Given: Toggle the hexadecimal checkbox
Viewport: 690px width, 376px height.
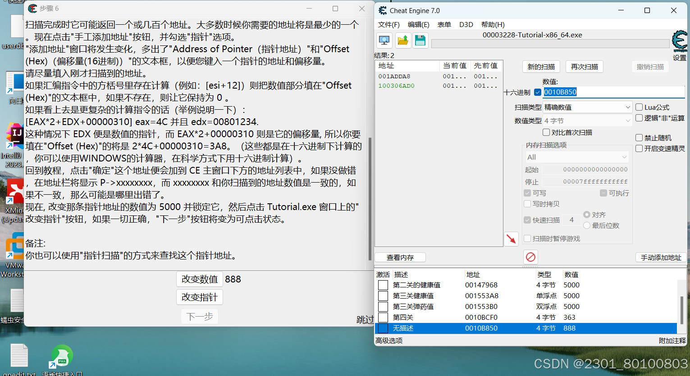Looking at the screenshot, I should (x=537, y=92).
